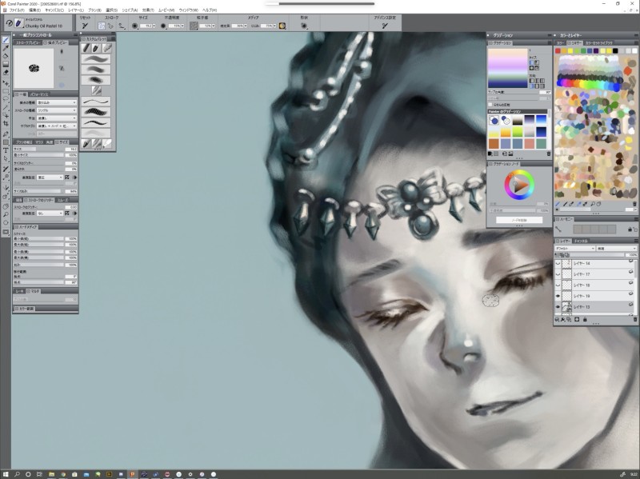Pick the red mixer color swatch

[558, 51]
